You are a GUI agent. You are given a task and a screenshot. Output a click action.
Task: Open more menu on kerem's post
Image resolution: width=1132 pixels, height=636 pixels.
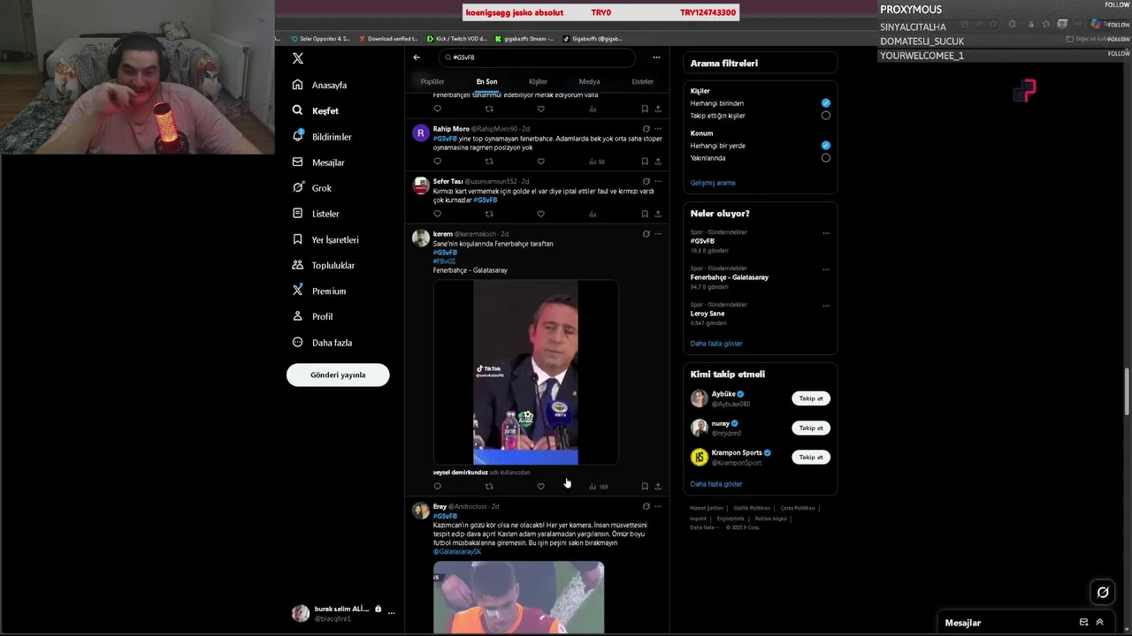click(658, 234)
